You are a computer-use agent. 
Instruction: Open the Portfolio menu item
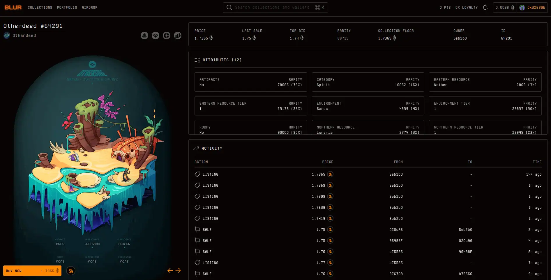pyautogui.click(x=67, y=8)
